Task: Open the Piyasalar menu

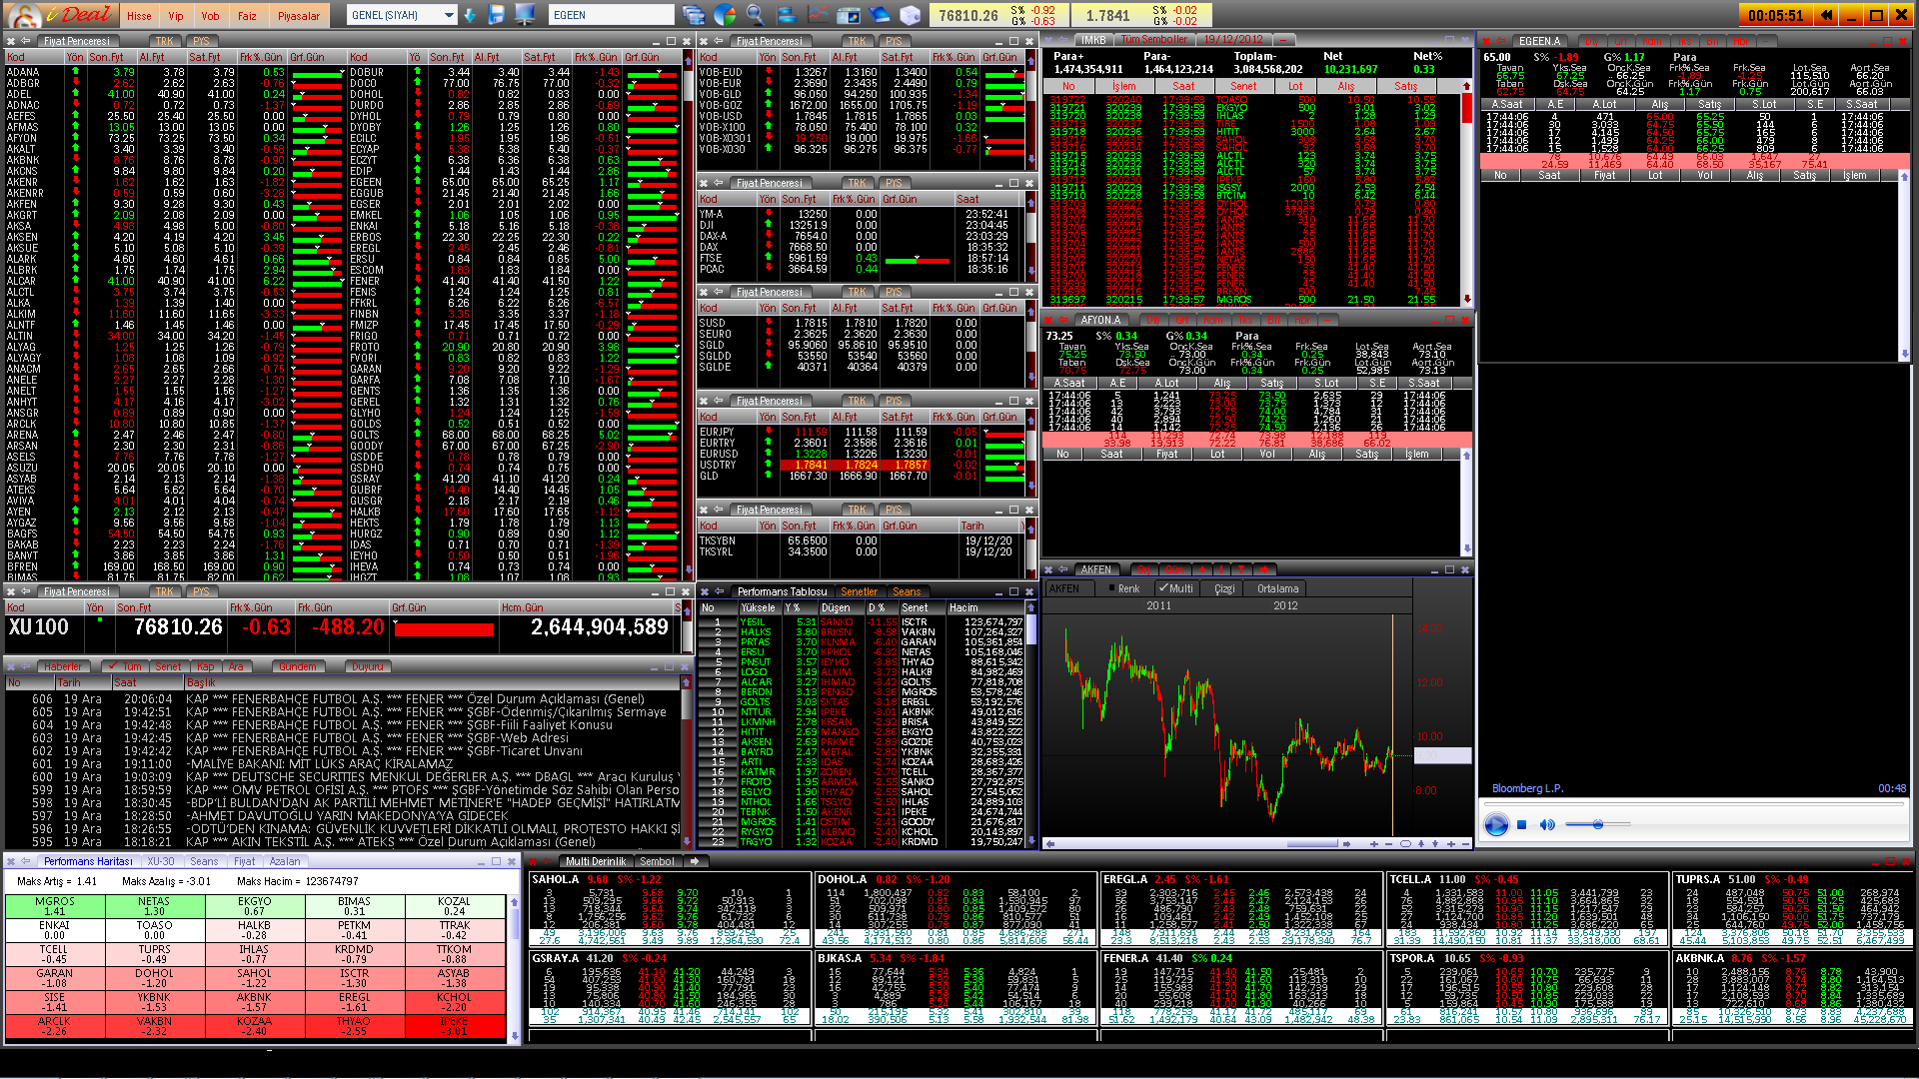Action: coord(298,16)
